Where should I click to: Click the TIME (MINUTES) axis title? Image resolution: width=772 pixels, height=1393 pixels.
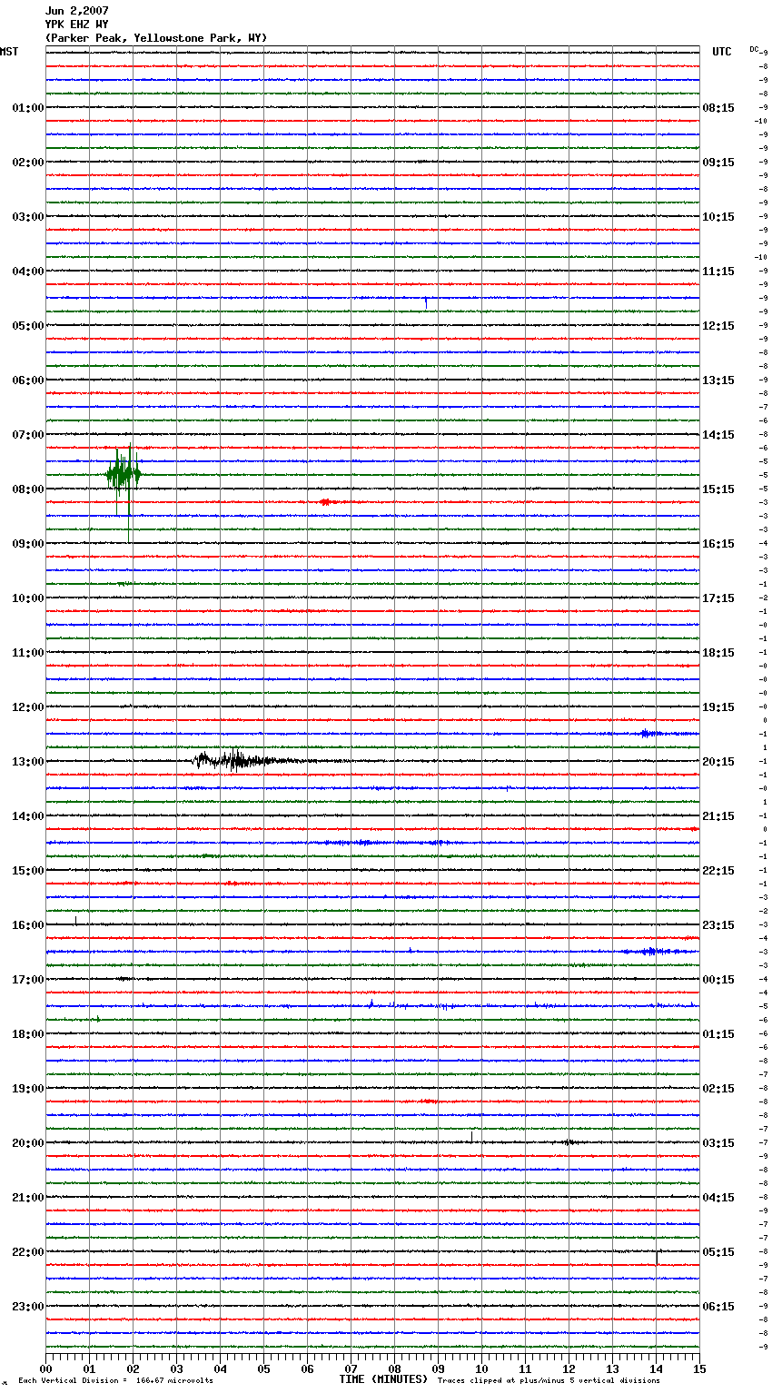pos(383,1379)
